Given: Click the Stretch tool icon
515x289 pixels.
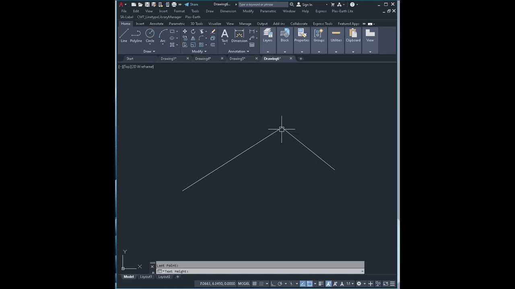Looking at the screenshot, I should coord(185,45).
